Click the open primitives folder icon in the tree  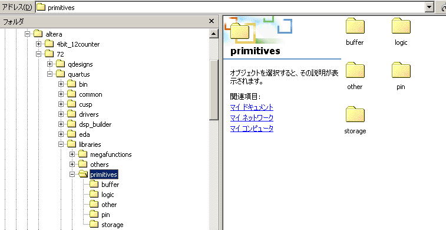click(x=82, y=174)
